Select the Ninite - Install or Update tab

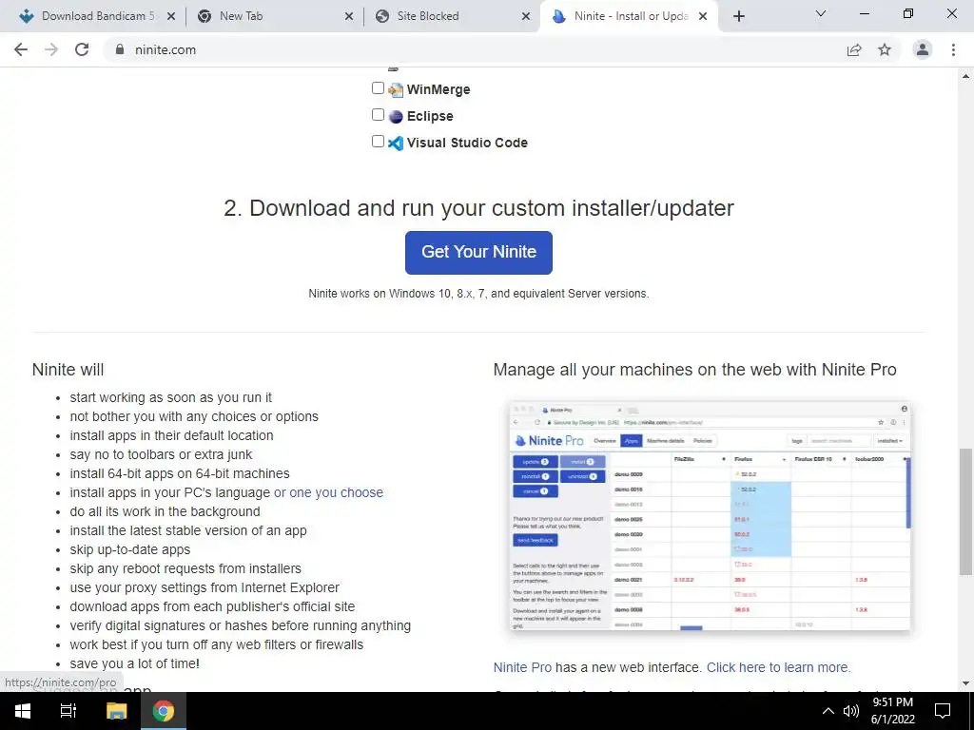(x=631, y=16)
